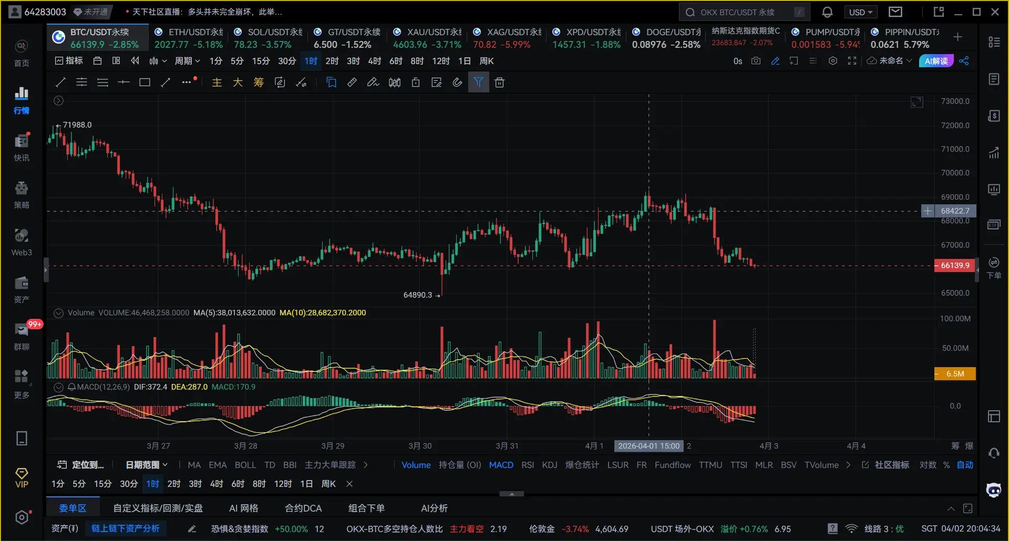Click the 主 main-force indicator icon
This screenshot has height=541, width=1009.
[217, 82]
